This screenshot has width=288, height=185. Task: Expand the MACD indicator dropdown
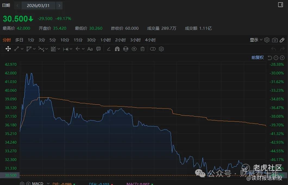pyautogui.click(x=48, y=183)
